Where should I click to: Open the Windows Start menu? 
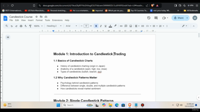point(58,105)
